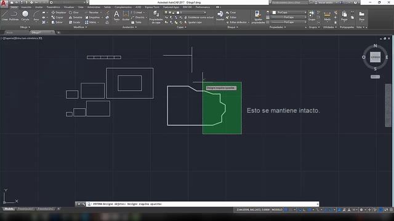Click the N direction on ViewCube compass
Screen dimensions: 394x221
point(375,45)
